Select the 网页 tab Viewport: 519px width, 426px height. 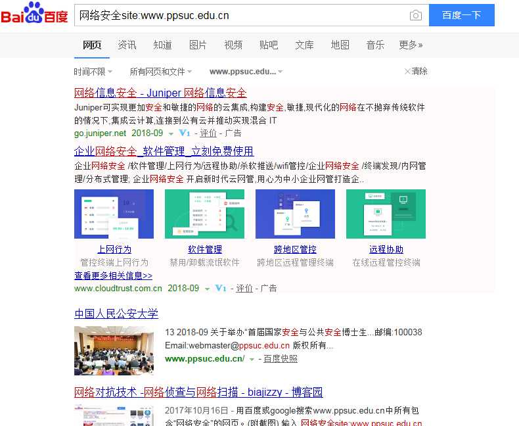coord(92,45)
